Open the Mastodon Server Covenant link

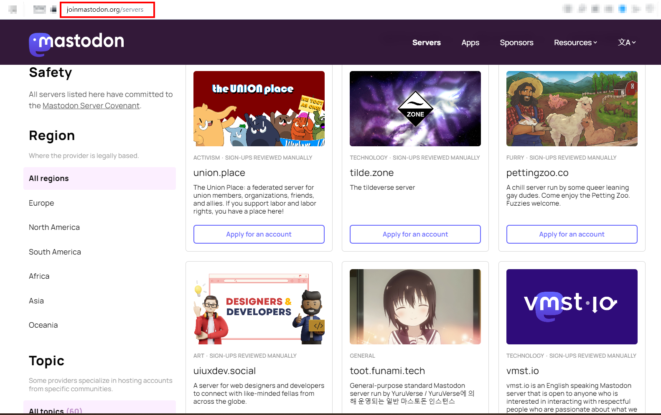point(91,106)
